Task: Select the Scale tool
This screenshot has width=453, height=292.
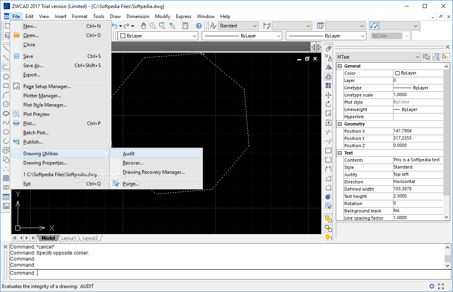Action: click(329, 113)
